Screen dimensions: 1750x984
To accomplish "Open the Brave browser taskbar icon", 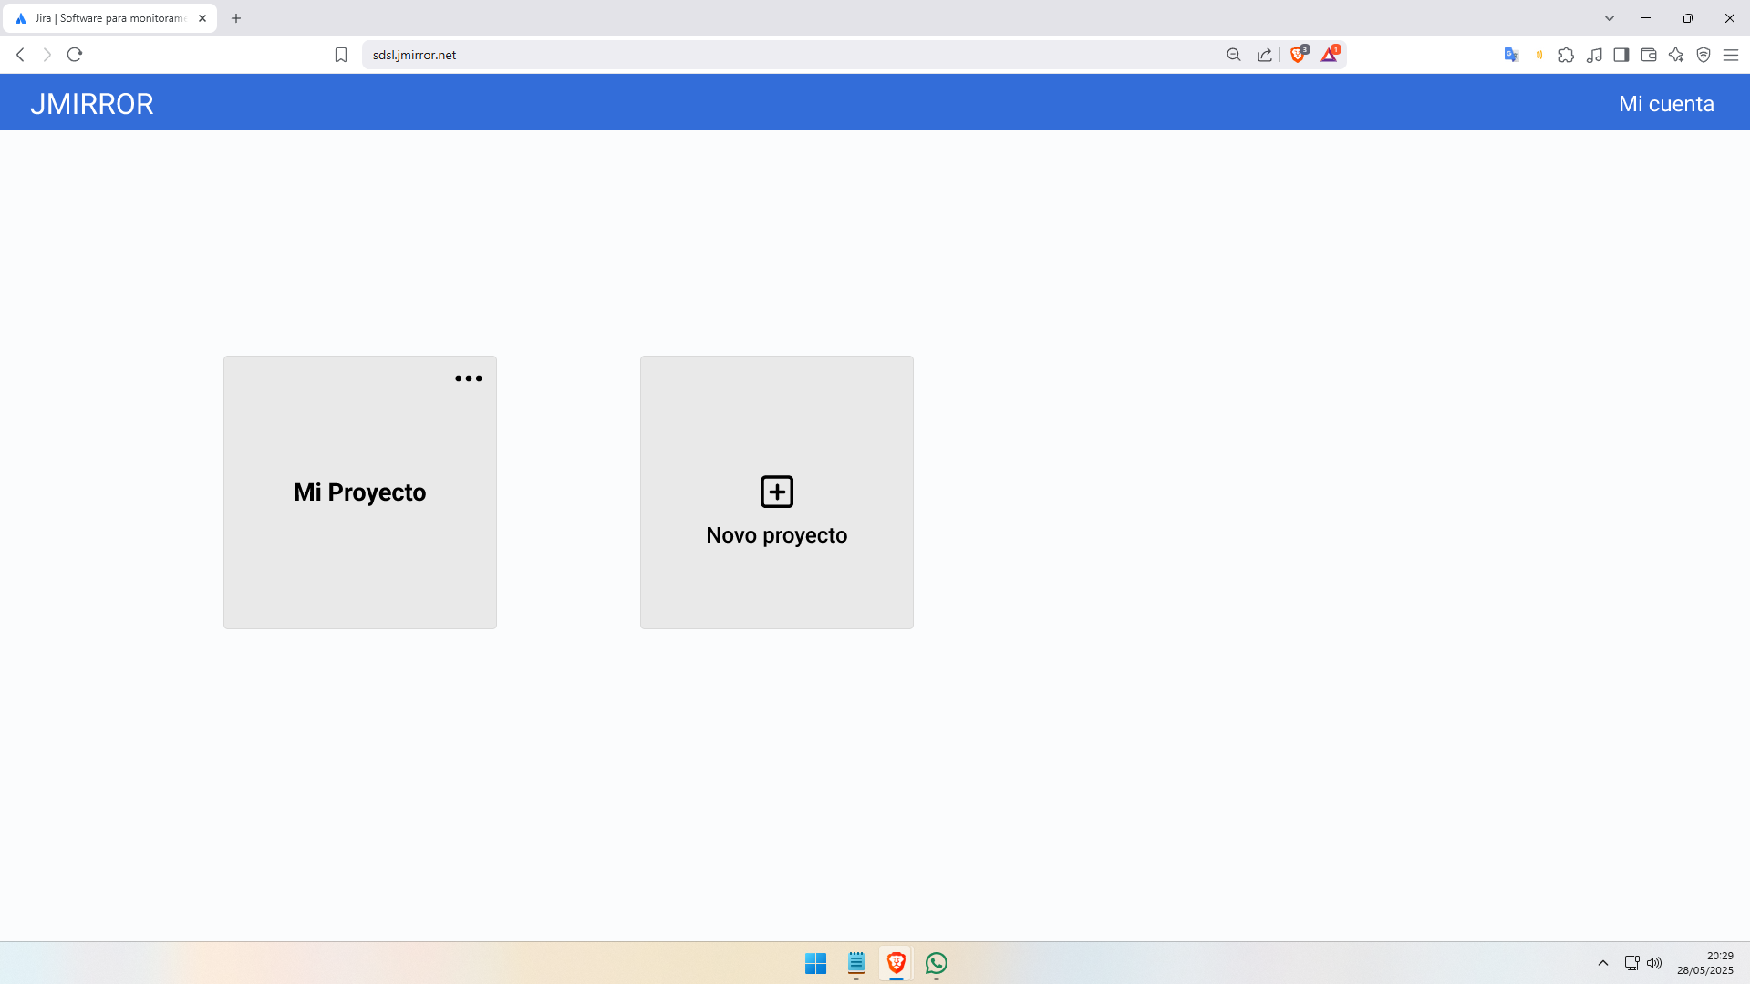I will tap(896, 963).
